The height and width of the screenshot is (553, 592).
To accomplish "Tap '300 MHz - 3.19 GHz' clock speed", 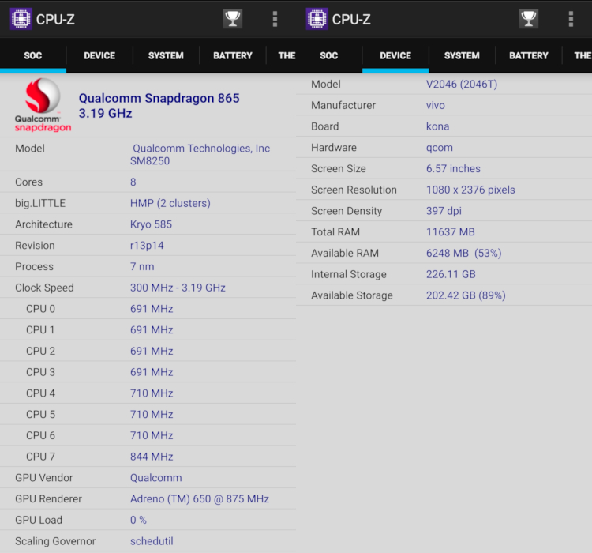I will (178, 288).
